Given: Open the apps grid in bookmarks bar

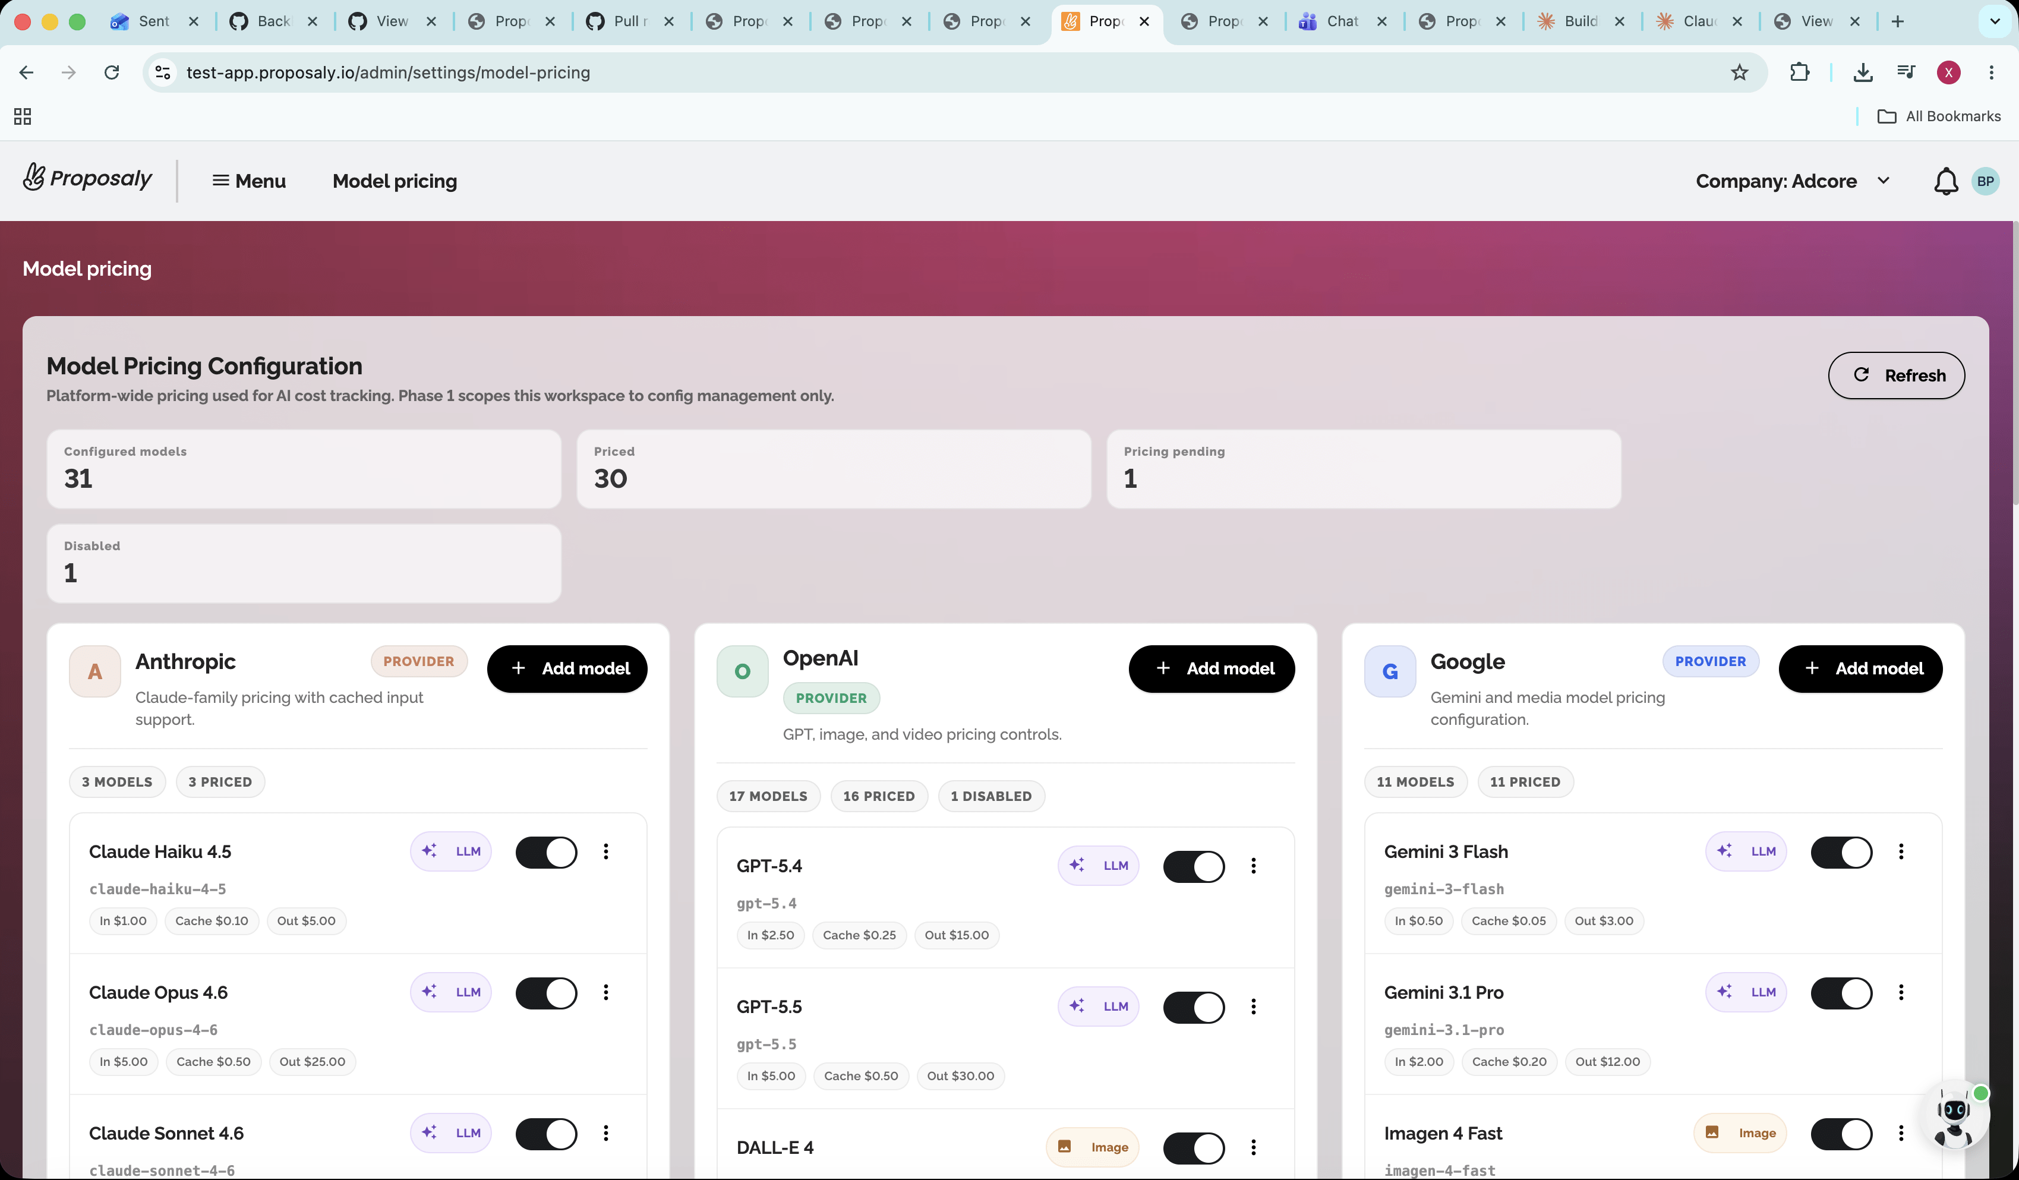Looking at the screenshot, I should 23,117.
